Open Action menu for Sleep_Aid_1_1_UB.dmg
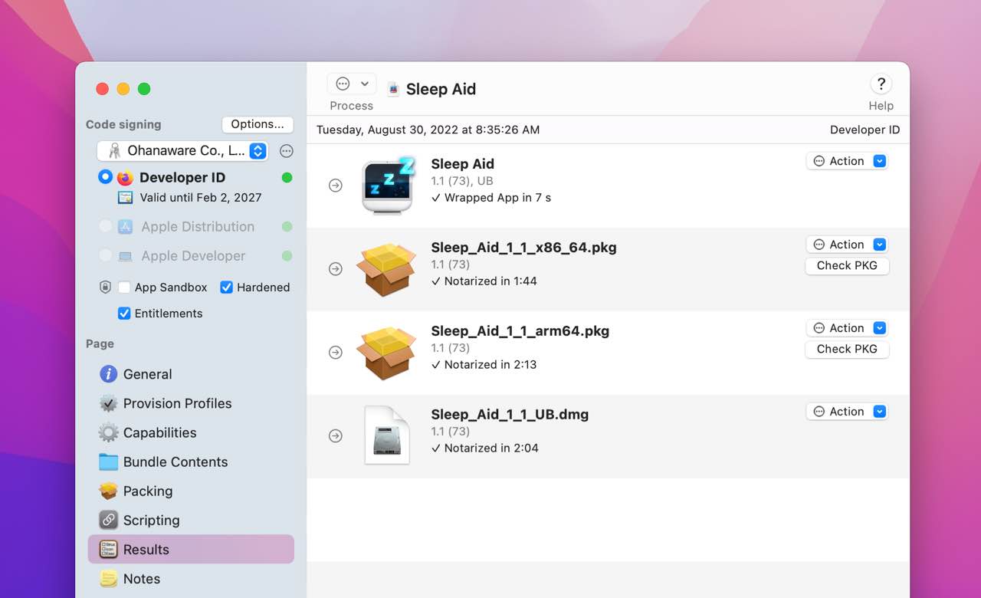 [847, 412]
